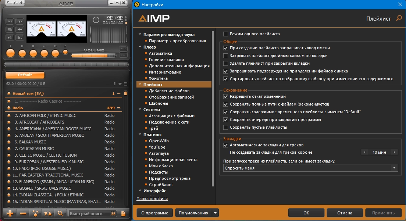Image resolution: width=406 pixels, height=221 pixels.
Task: Add files with the orange plus icon
Action: [10, 214]
